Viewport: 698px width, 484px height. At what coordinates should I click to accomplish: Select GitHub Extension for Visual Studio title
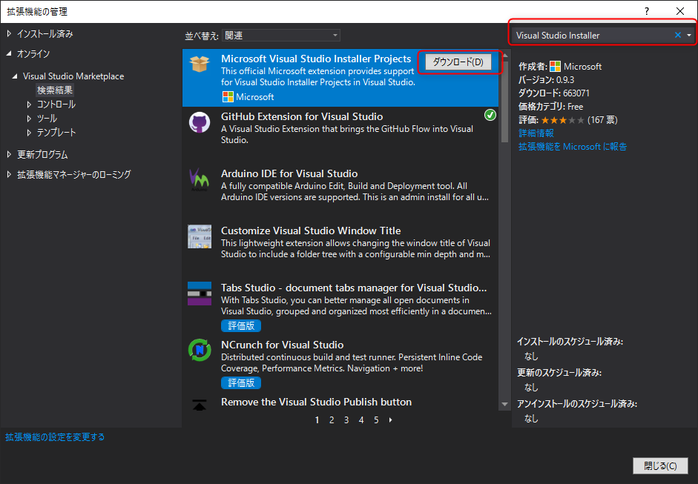302,116
